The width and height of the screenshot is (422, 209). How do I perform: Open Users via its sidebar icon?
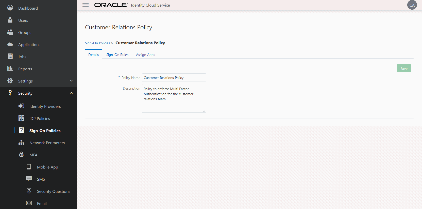tap(10, 20)
